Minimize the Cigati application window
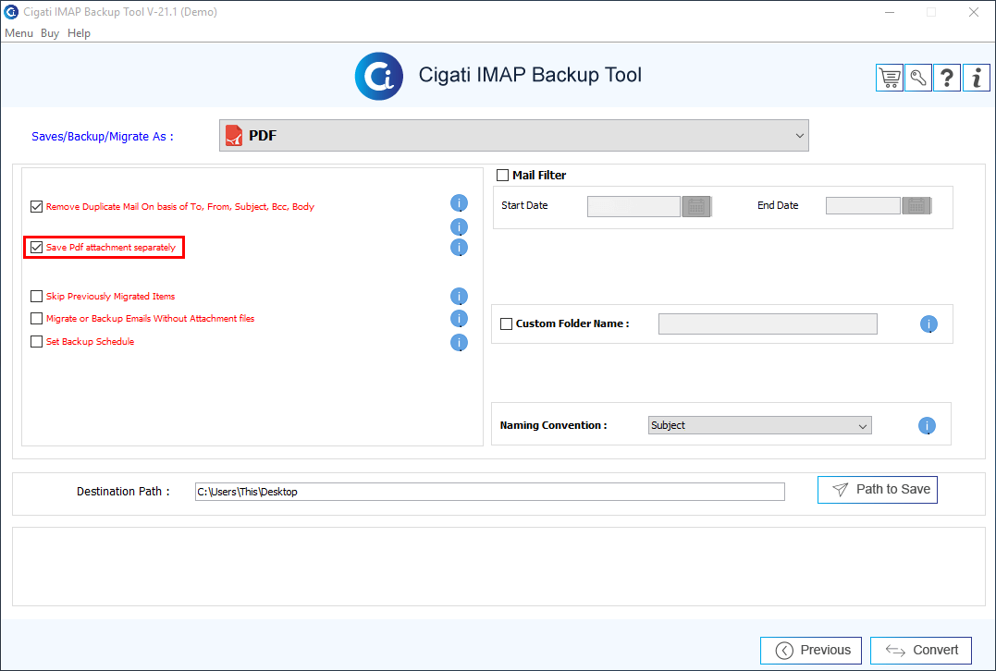 (890, 12)
